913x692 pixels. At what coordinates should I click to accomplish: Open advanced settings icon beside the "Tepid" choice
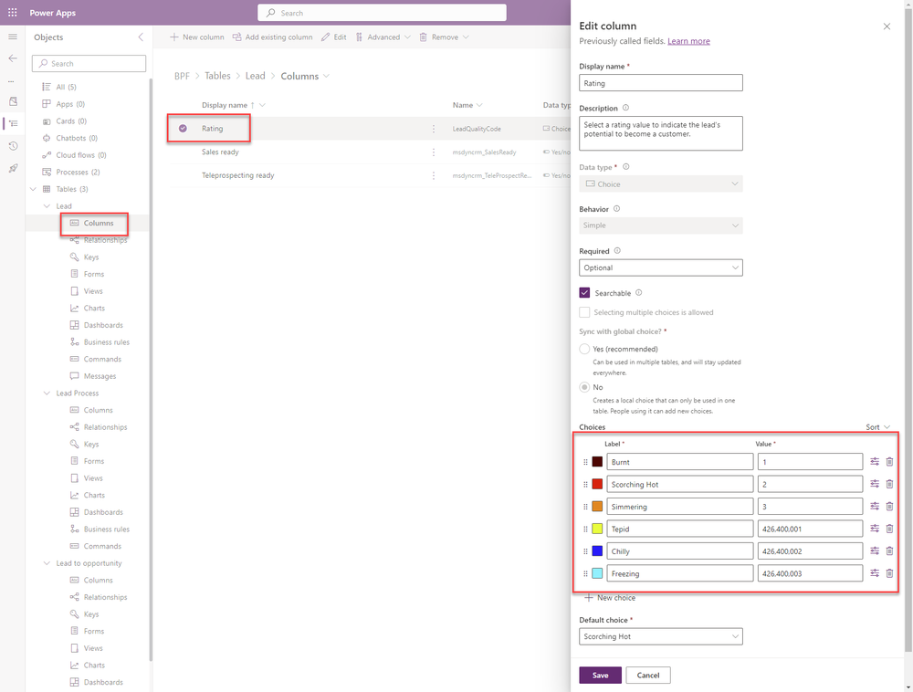click(x=875, y=528)
